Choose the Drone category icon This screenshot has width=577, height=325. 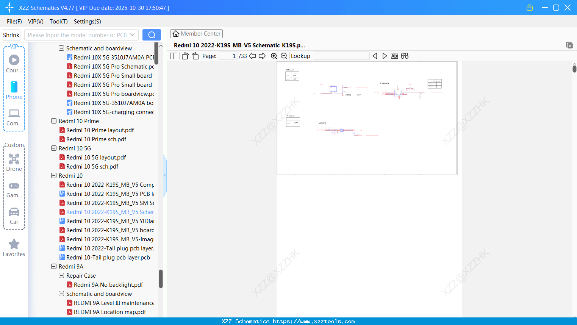14,162
